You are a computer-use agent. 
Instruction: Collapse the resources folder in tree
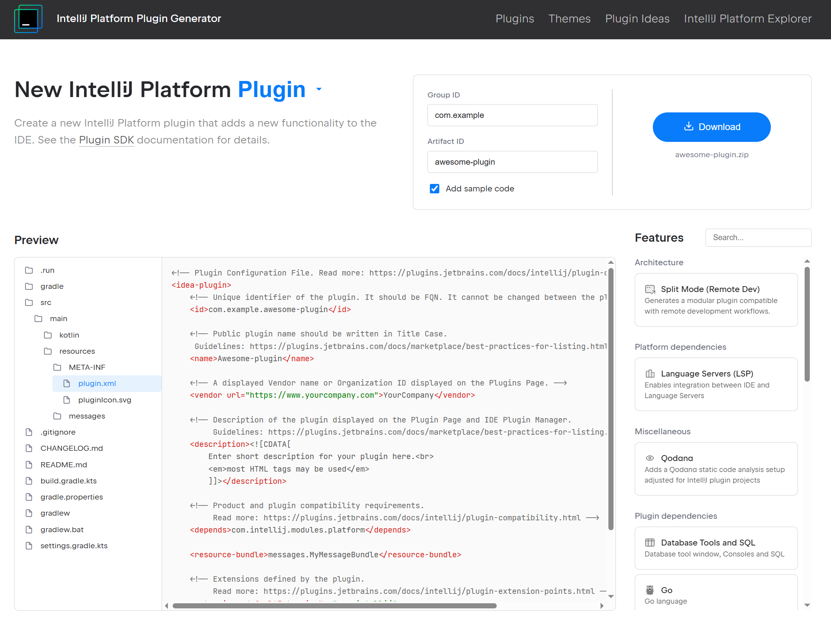pyautogui.click(x=77, y=351)
